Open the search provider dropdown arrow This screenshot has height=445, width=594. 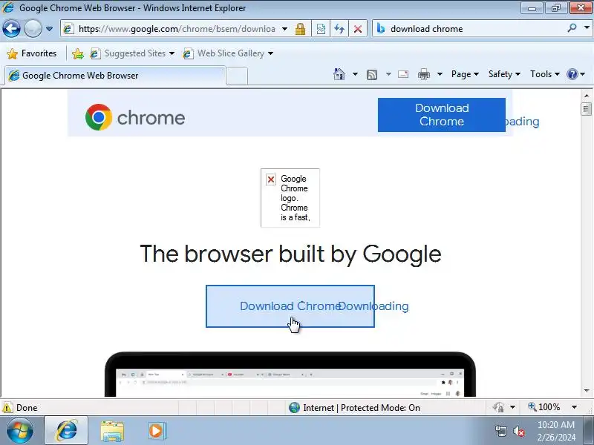(x=587, y=27)
